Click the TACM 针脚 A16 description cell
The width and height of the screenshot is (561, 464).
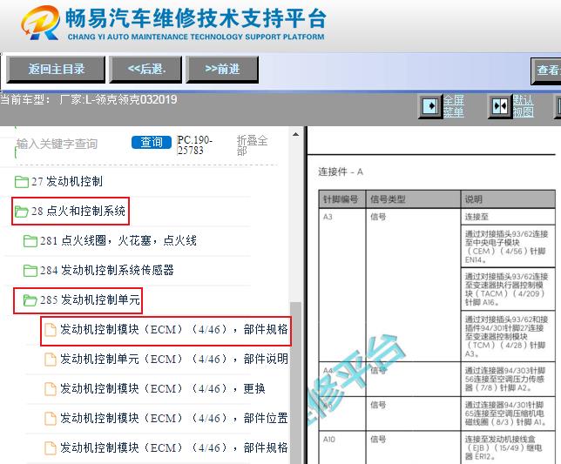[508, 289]
